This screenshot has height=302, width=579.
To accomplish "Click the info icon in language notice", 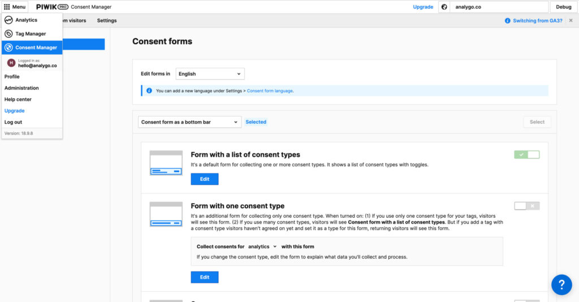I will click(149, 90).
